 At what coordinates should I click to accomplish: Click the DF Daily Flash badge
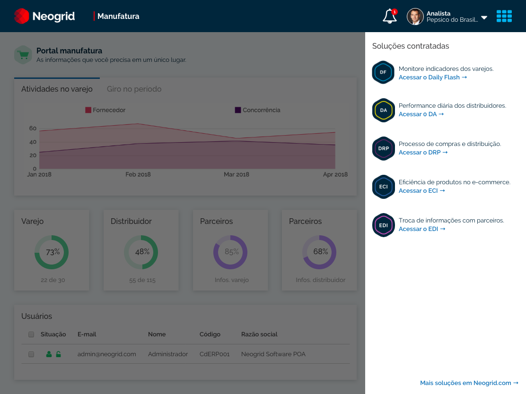(x=383, y=72)
